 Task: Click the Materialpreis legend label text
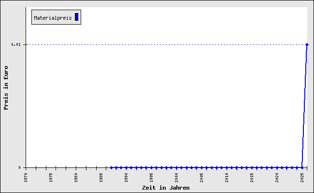53,18
